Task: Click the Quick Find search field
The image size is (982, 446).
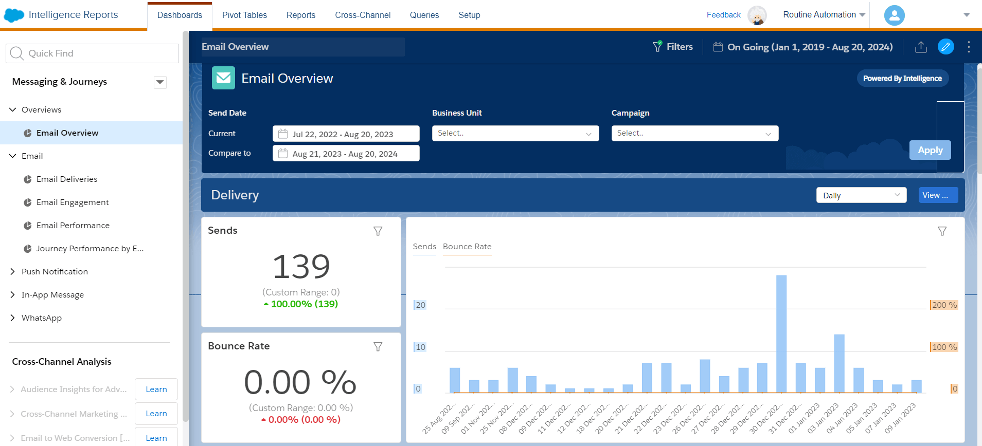Action: 93,53
